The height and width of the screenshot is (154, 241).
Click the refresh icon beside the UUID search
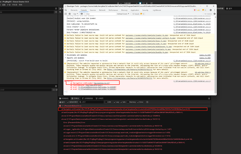56,90
